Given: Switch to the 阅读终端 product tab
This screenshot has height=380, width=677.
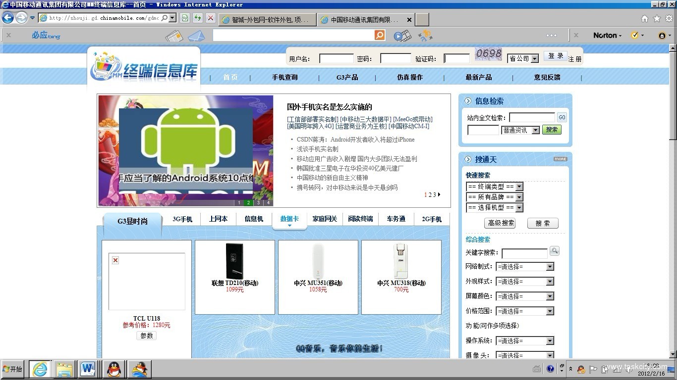Looking at the screenshot, I should click(x=360, y=219).
